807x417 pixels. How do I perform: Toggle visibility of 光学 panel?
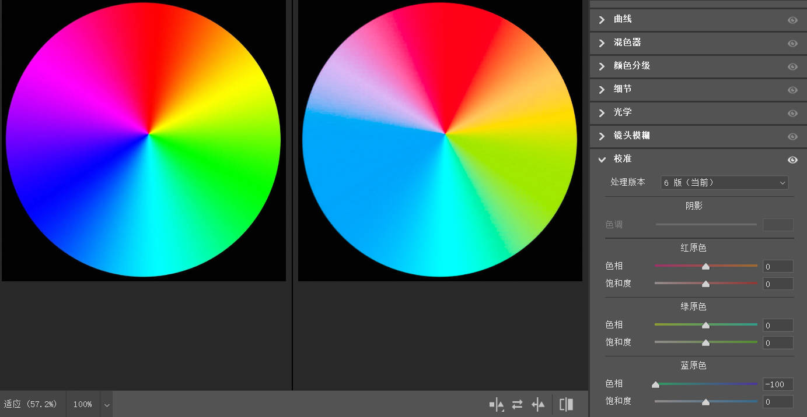pos(792,113)
